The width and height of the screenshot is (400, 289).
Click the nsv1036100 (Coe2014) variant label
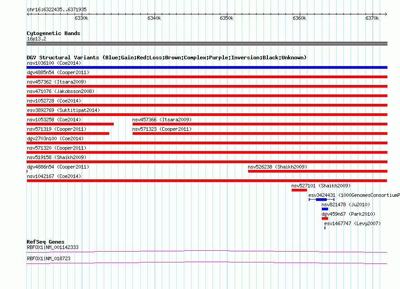[x=54, y=63]
